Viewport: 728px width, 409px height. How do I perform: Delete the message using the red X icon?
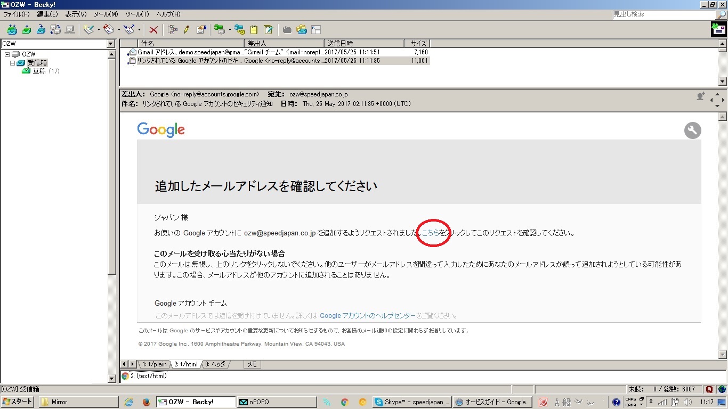(153, 30)
